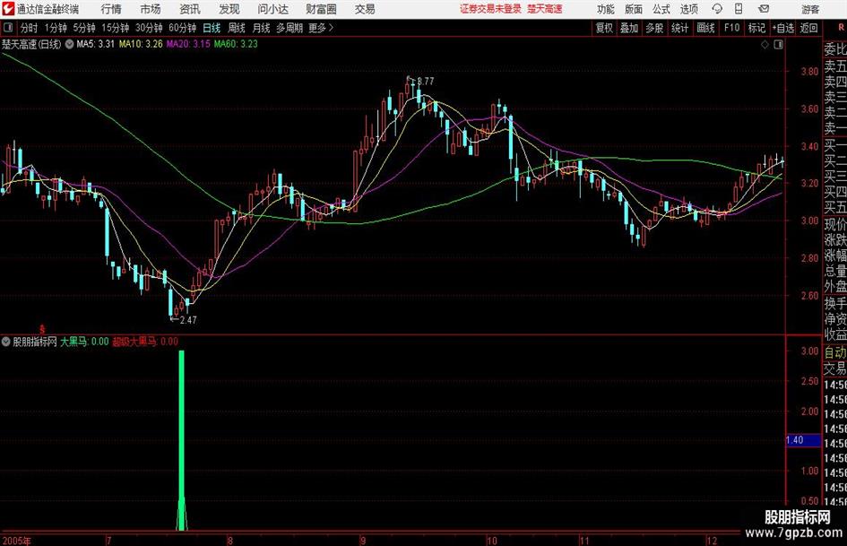Switch to 30分钟 period tab
Image resolution: width=847 pixels, height=546 pixels.
pyautogui.click(x=149, y=28)
